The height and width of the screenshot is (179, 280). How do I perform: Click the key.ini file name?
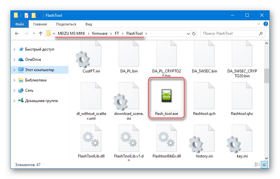[x=242, y=156]
